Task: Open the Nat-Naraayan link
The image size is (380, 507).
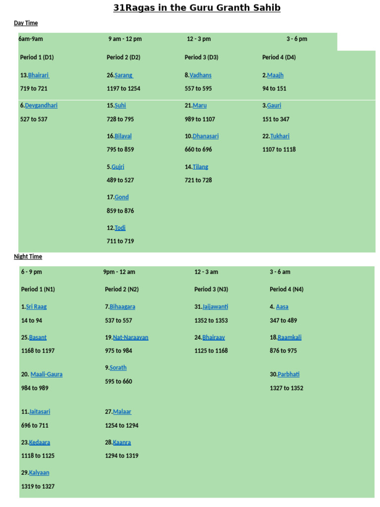Action: (x=131, y=338)
